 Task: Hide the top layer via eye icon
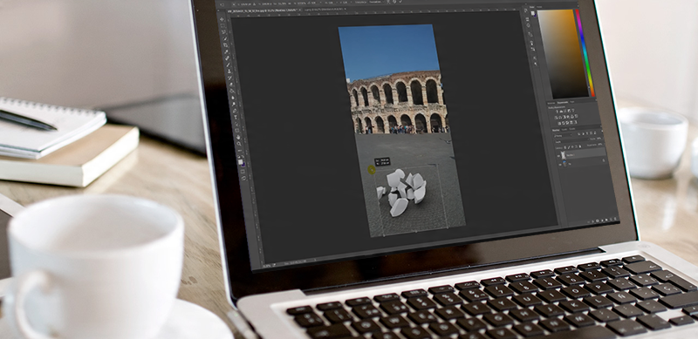pyautogui.click(x=558, y=156)
